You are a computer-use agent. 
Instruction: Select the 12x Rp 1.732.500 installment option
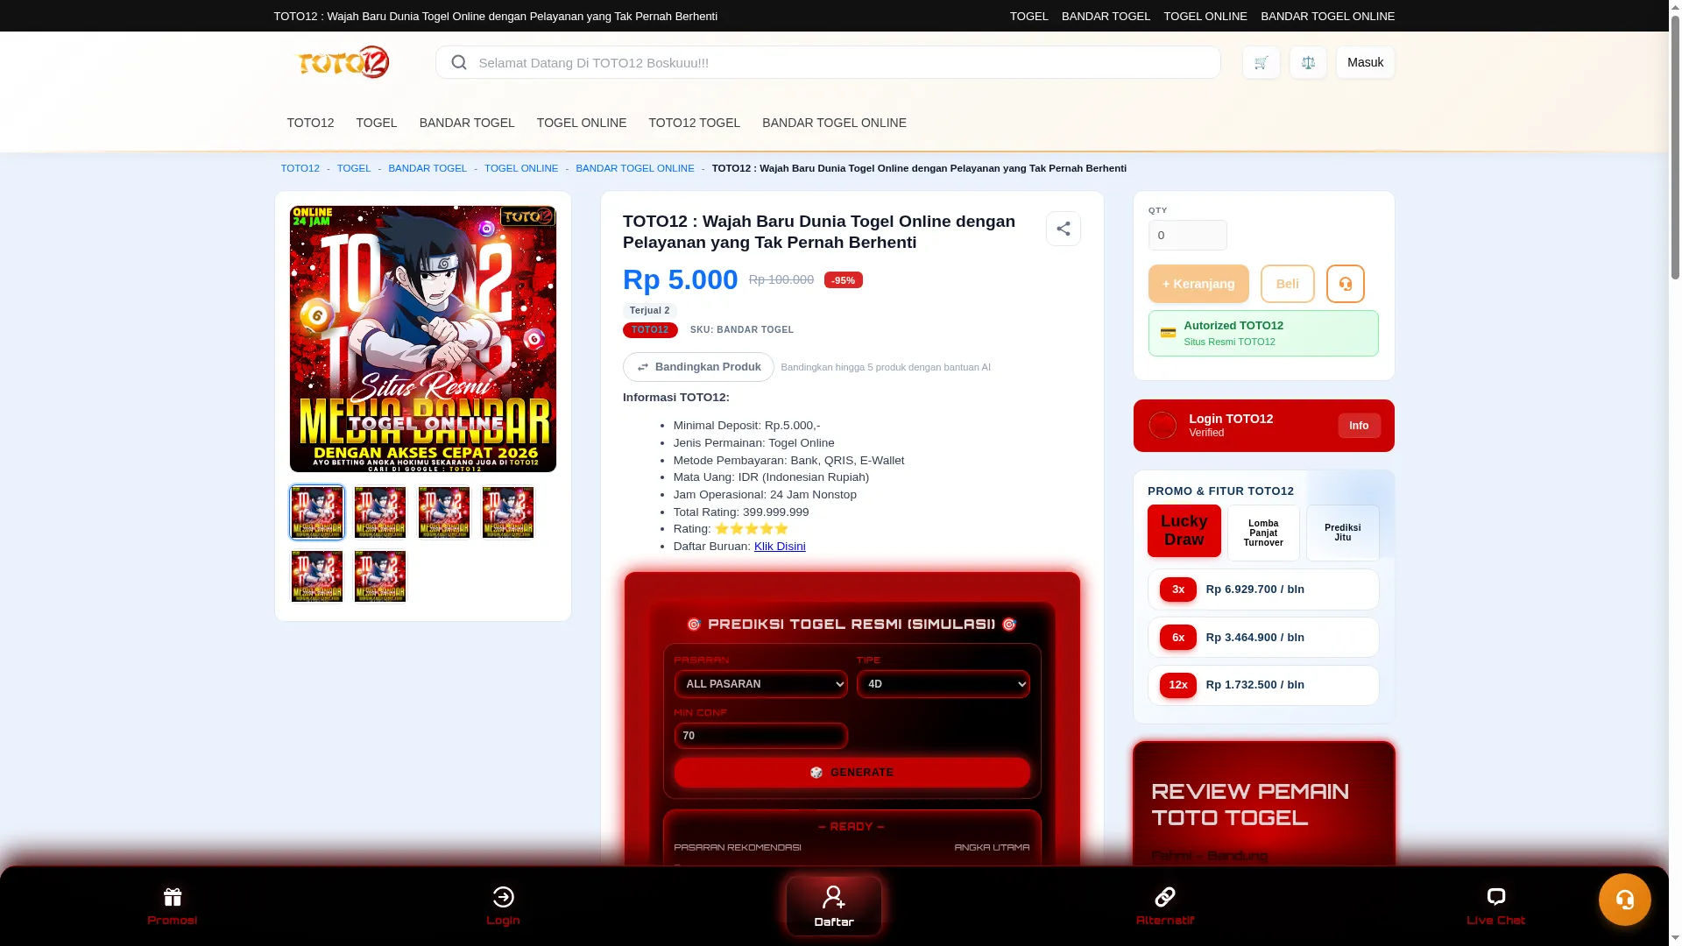[1263, 685]
